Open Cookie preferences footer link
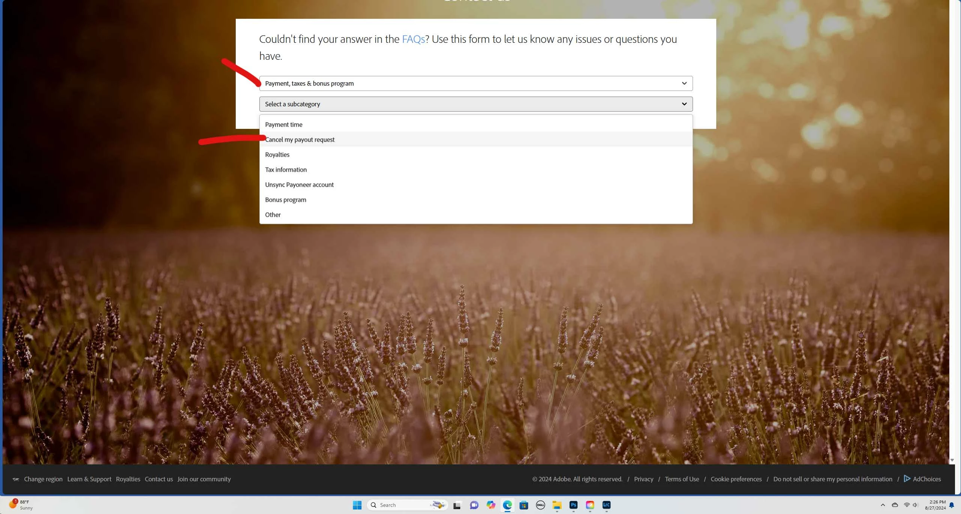Image resolution: width=961 pixels, height=514 pixels. pos(736,479)
